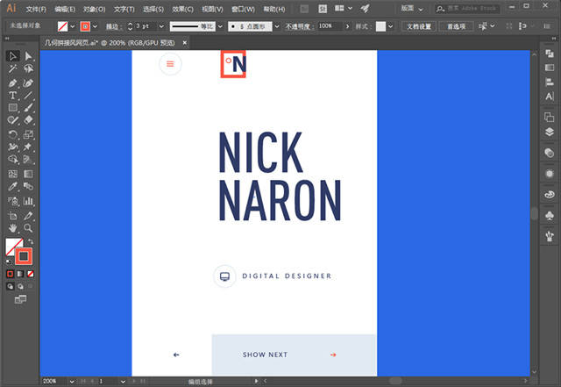
Task: Select the Hand tool
Action: click(x=13, y=227)
